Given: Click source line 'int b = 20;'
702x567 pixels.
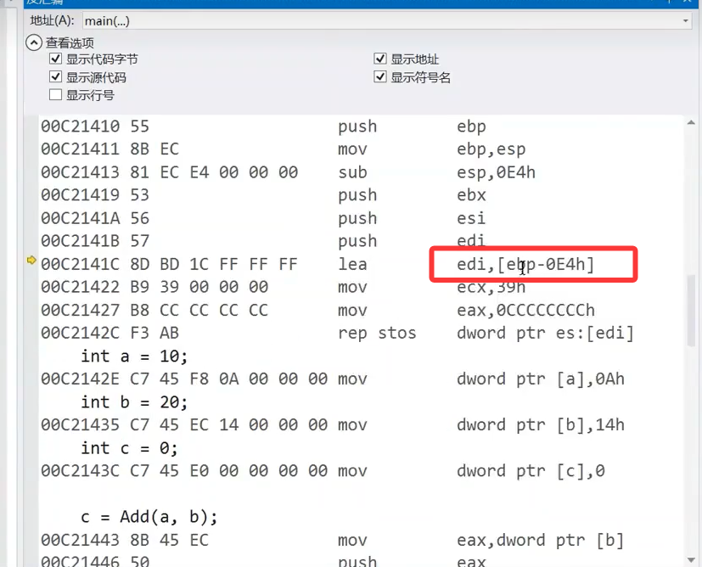Looking at the screenshot, I should tap(134, 402).
